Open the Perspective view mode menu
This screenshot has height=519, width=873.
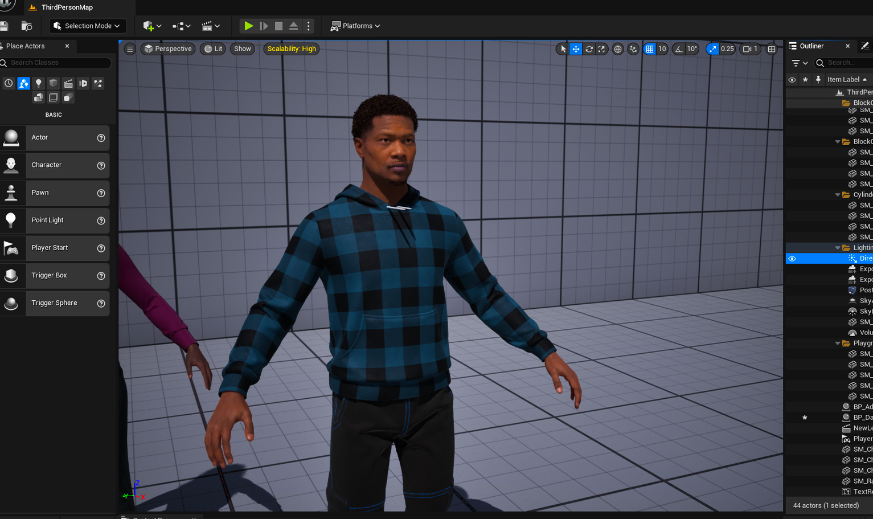(x=168, y=49)
